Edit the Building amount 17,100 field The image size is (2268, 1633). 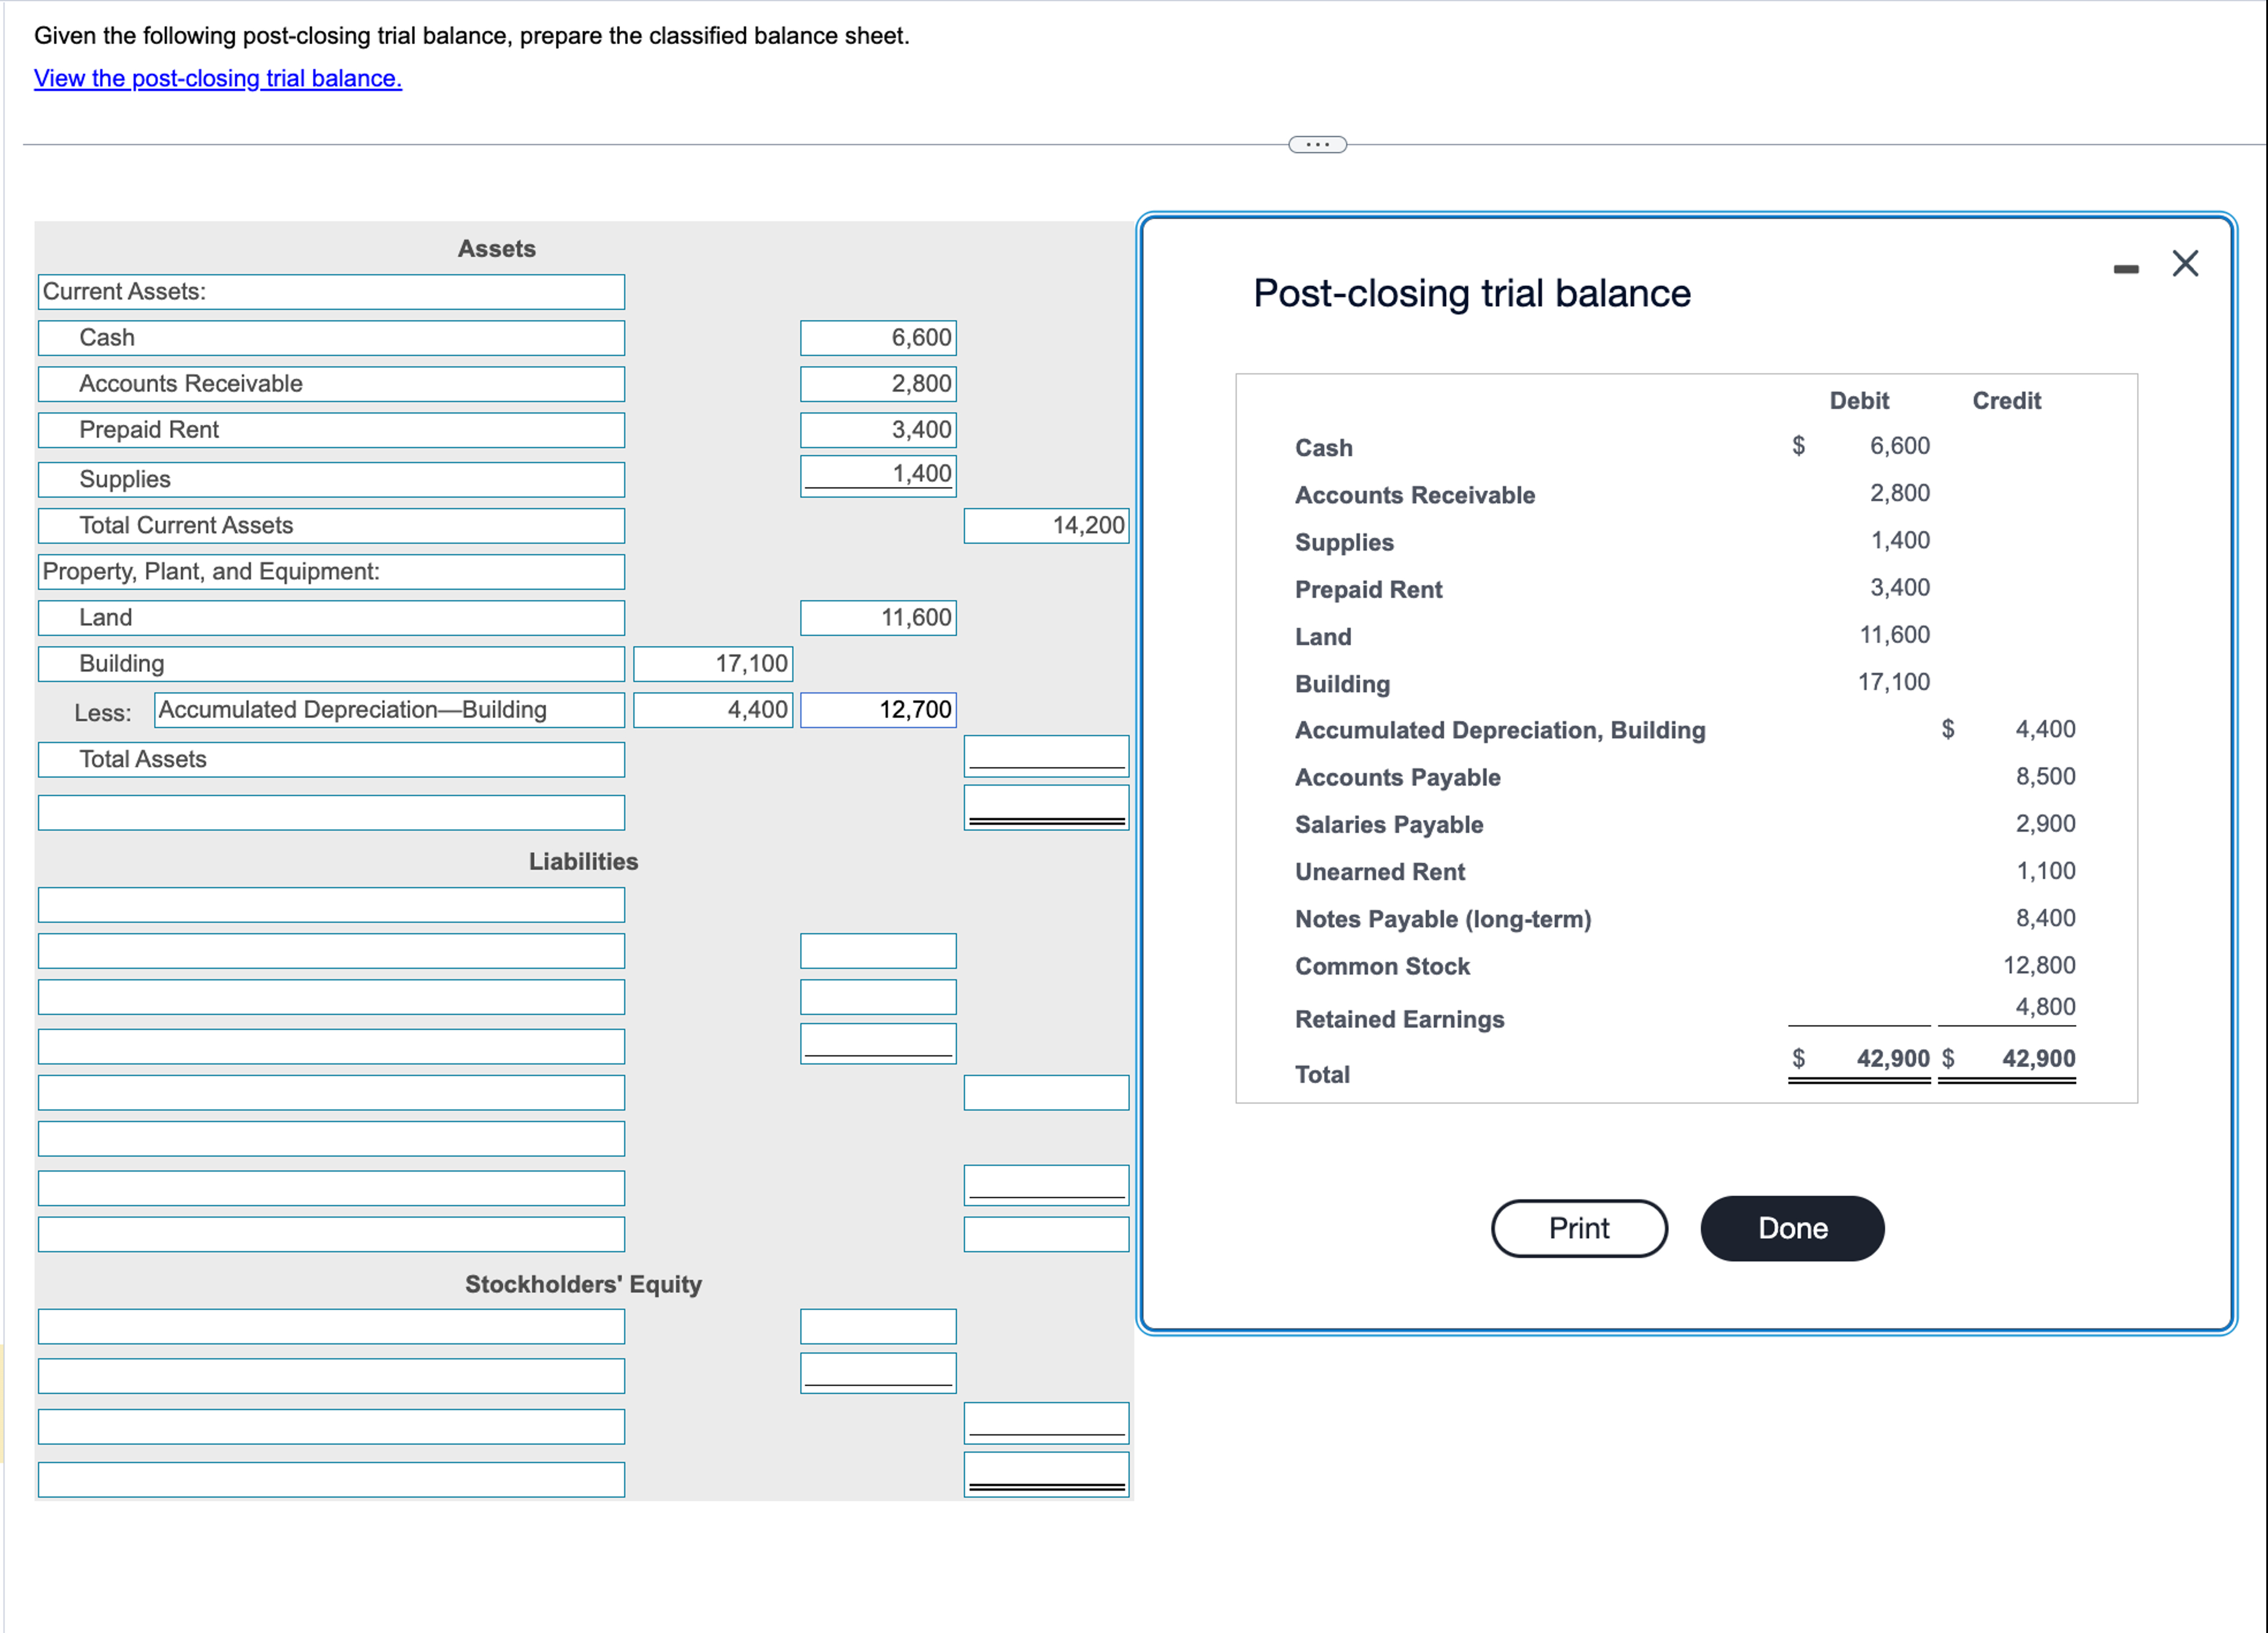point(713,664)
